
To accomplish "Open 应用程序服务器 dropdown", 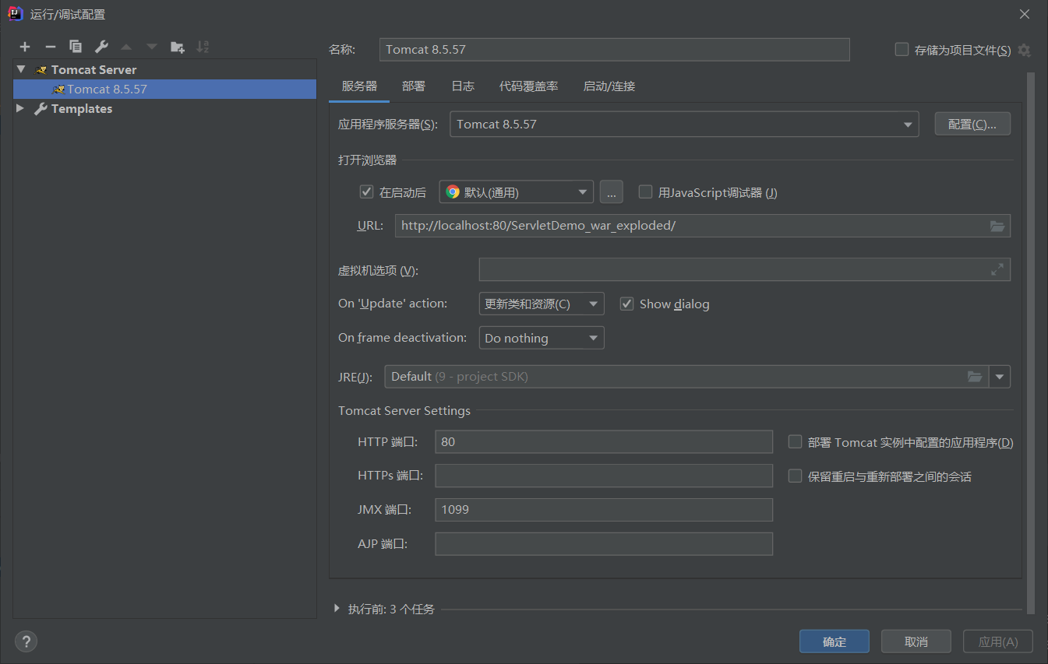I will click(684, 124).
